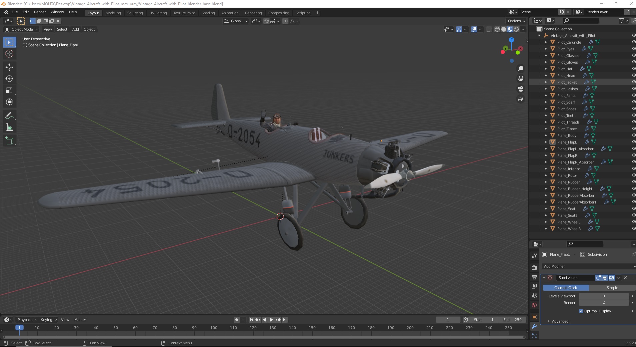The image size is (636, 347).
Task: Open Add Modifier dropdown
Action: click(x=589, y=266)
